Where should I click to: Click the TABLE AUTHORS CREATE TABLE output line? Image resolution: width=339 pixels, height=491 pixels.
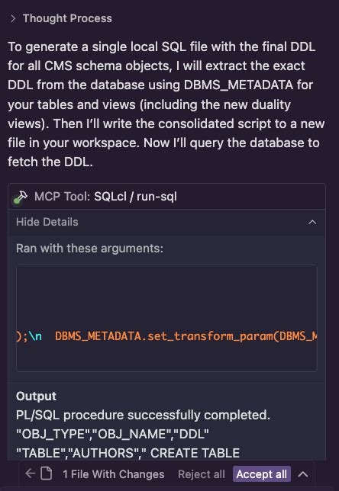pos(128,453)
